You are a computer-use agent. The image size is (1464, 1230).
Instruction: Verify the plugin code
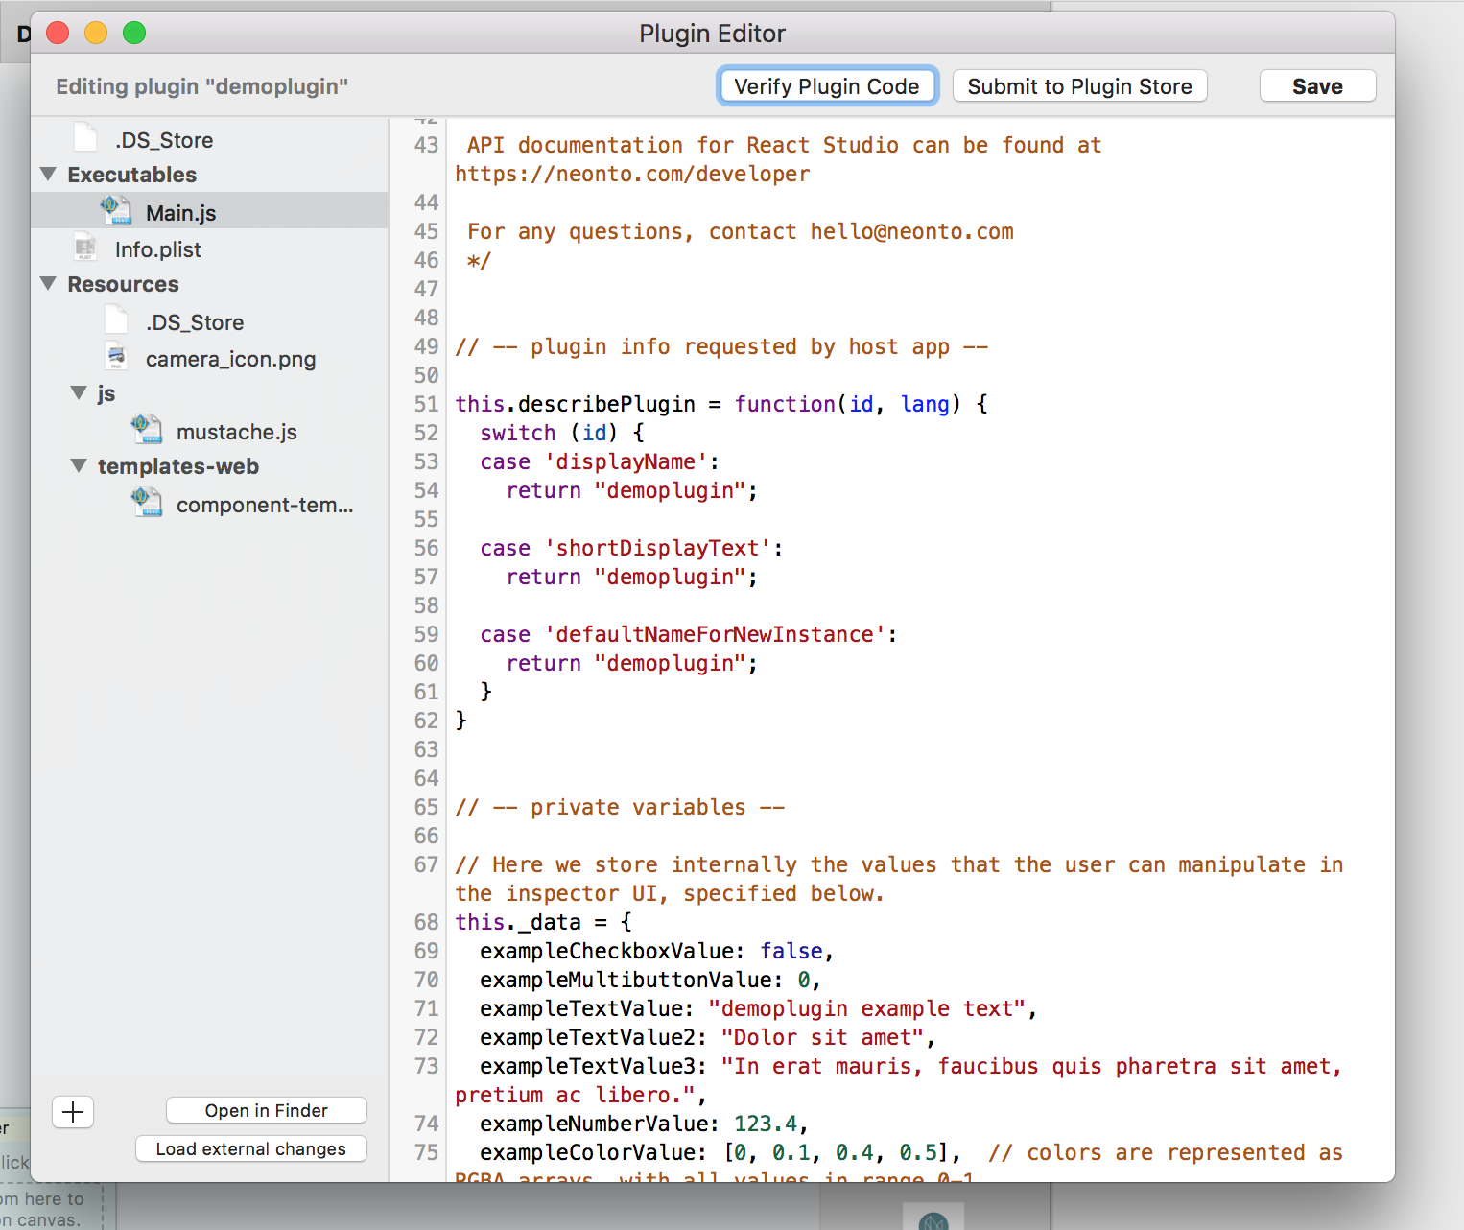(826, 86)
